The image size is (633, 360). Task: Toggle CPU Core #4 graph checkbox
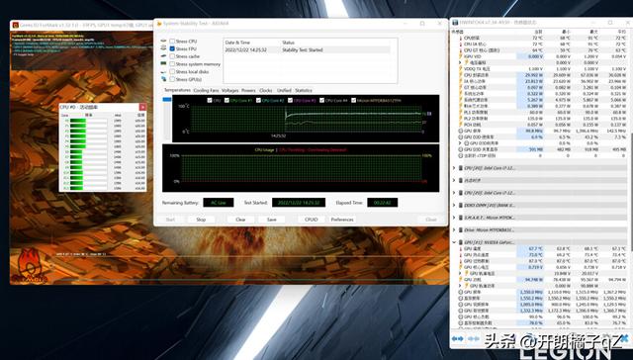click(322, 101)
